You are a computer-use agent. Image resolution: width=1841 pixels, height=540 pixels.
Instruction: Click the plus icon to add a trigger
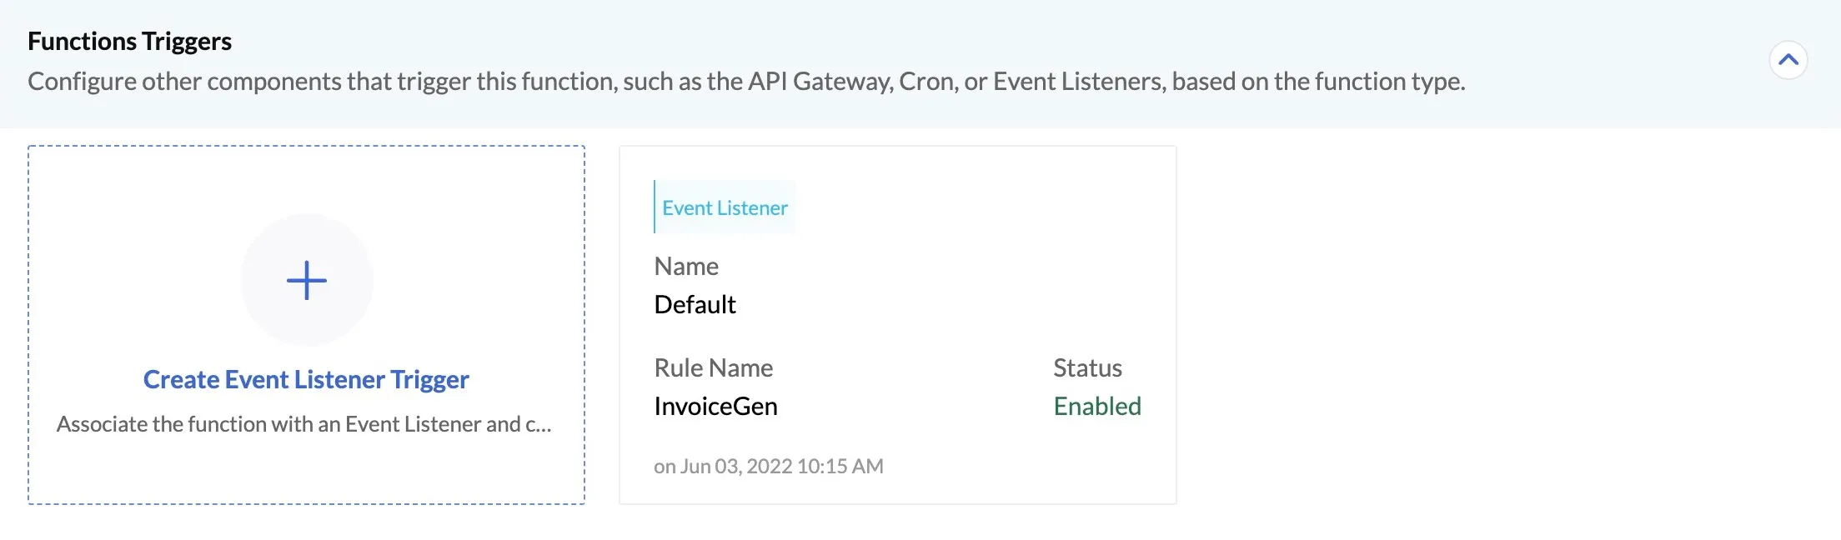pyautogui.click(x=307, y=280)
